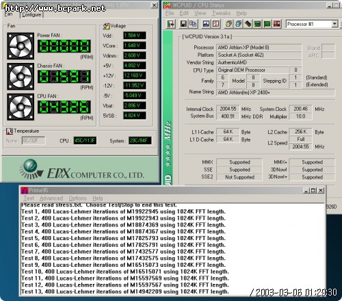Click the floppy disk save icon in WCPUID
Viewport: 342px width, 301px height.
click(183, 24)
